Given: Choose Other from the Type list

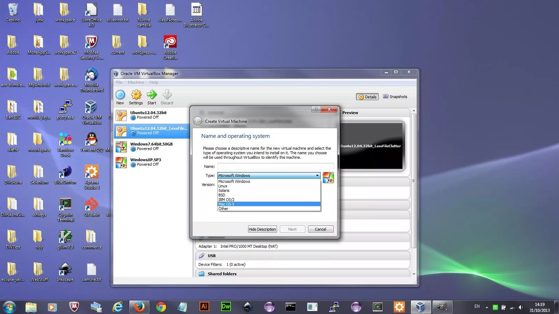Looking at the screenshot, I should [269, 209].
